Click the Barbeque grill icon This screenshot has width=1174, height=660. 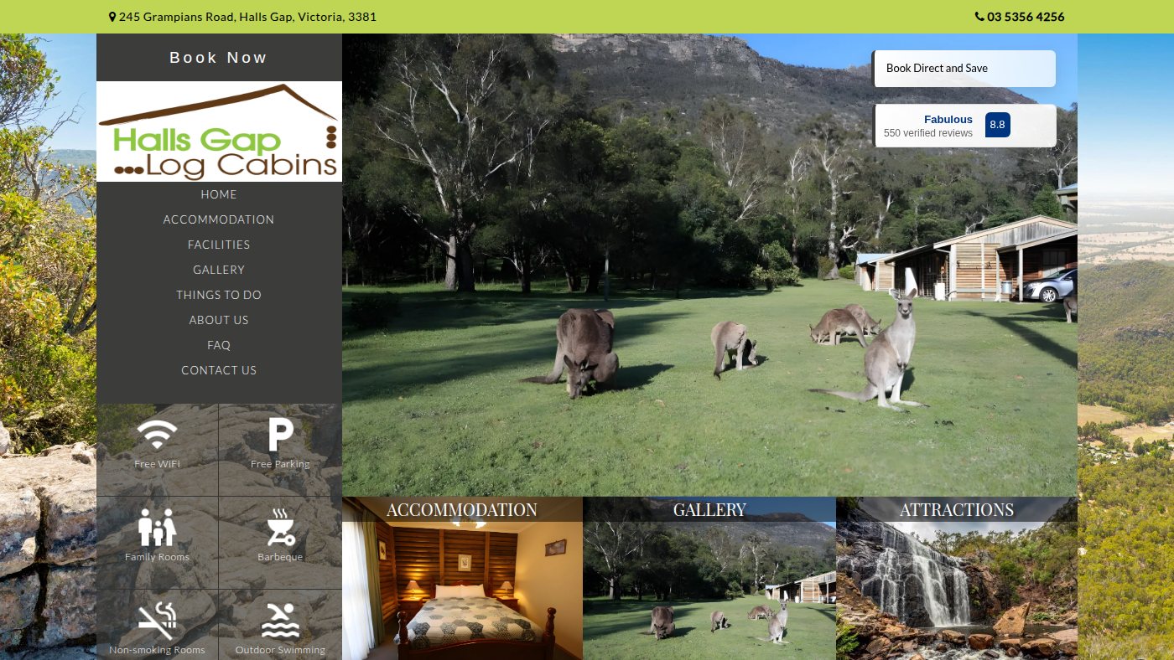tap(280, 527)
